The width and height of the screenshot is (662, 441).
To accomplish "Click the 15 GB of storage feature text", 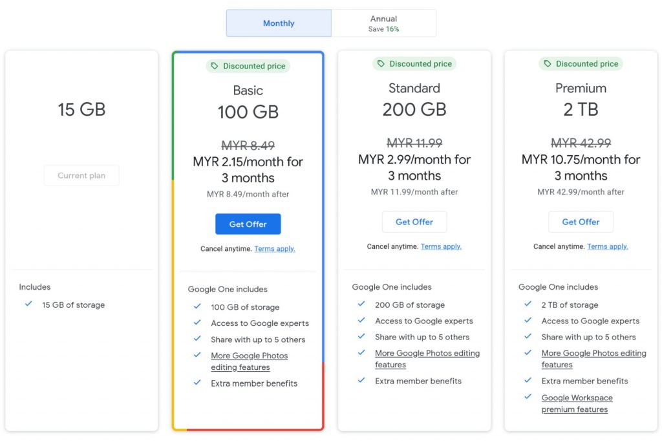I will (74, 305).
